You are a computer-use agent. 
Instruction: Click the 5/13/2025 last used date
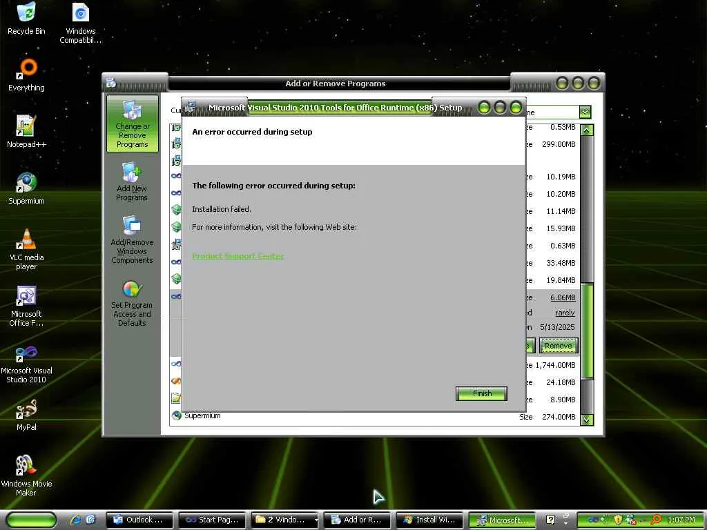pyautogui.click(x=557, y=327)
